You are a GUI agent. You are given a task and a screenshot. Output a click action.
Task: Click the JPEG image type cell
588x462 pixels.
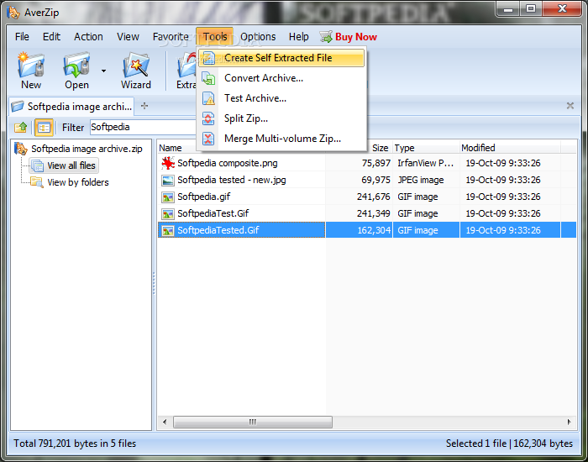[x=420, y=180]
